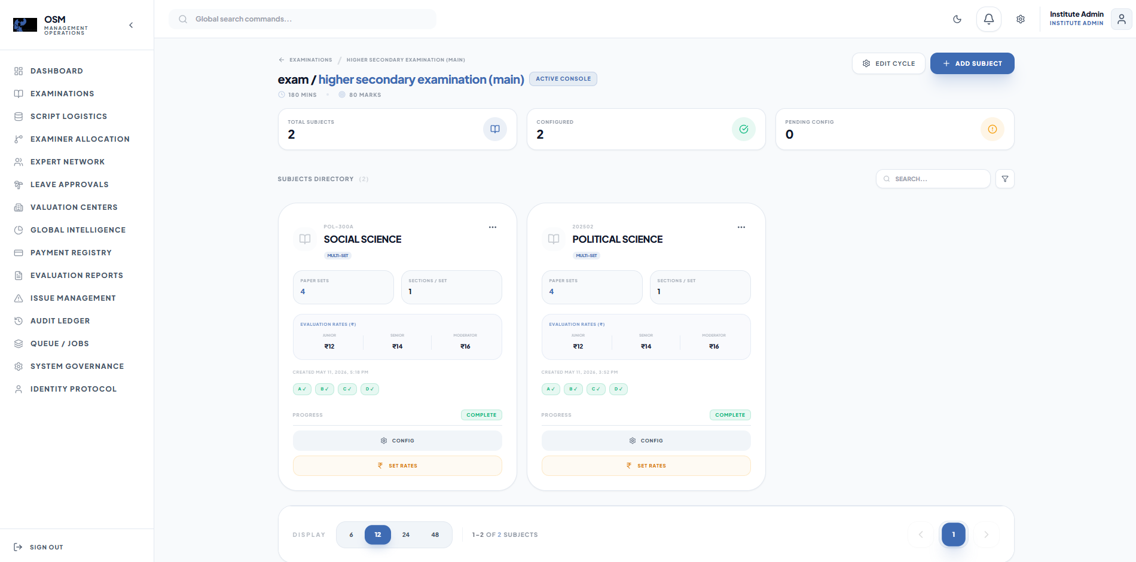Viewport: 1136px width, 562px height.
Task: Click the Configured checkmark icon
Action: pos(744,129)
